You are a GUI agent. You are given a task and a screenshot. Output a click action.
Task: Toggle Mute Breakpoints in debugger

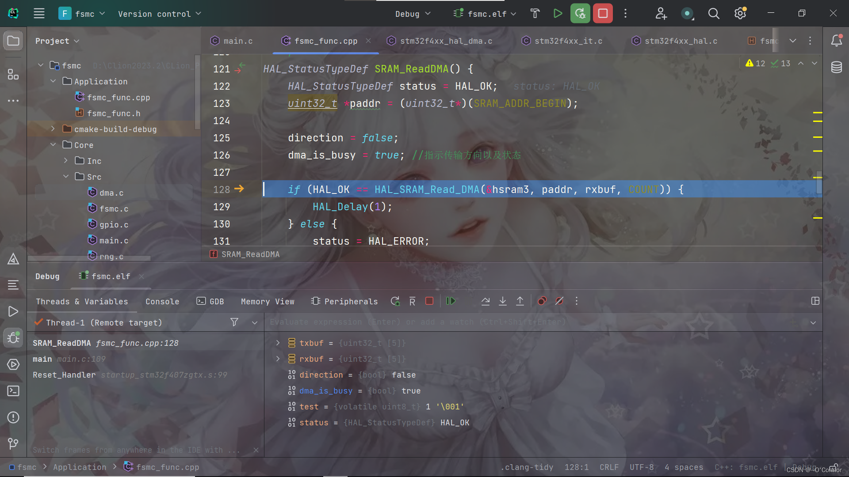point(559,301)
